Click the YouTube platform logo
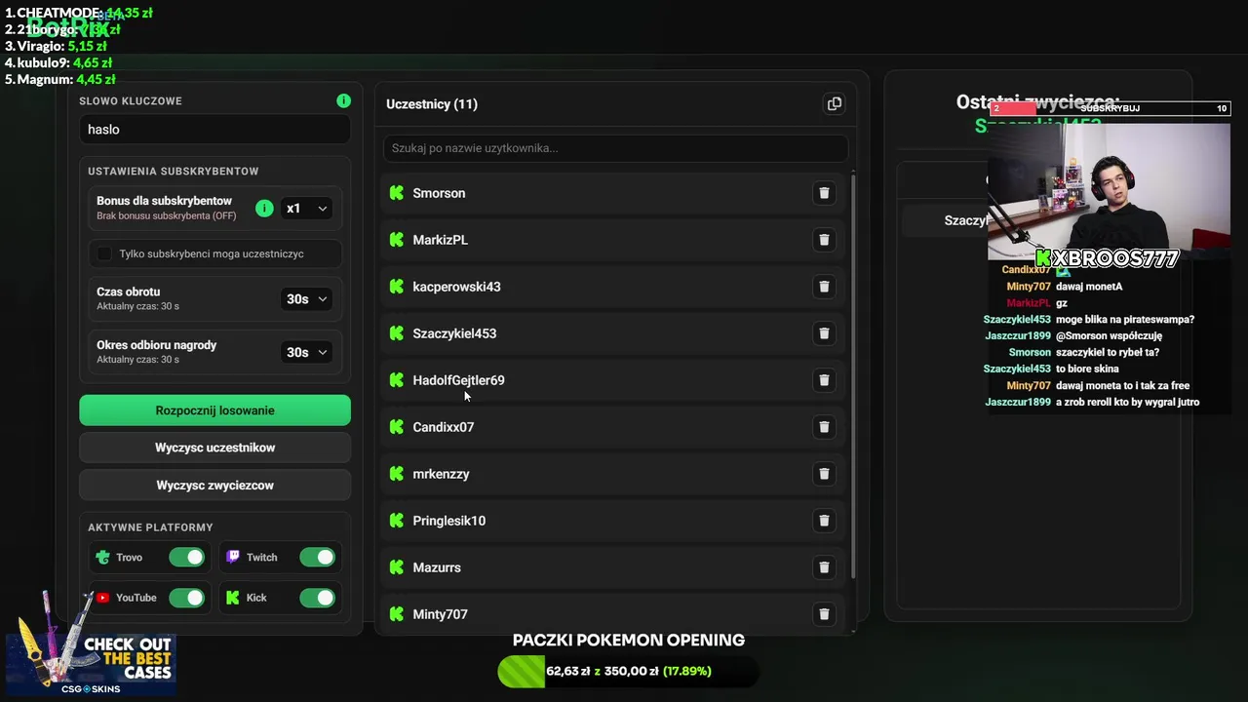This screenshot has width=1248, height=702. point(103,598)
